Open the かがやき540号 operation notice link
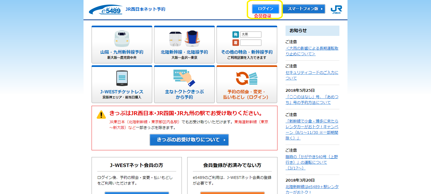This screenshot has height=194, width=431. [311, 162]
